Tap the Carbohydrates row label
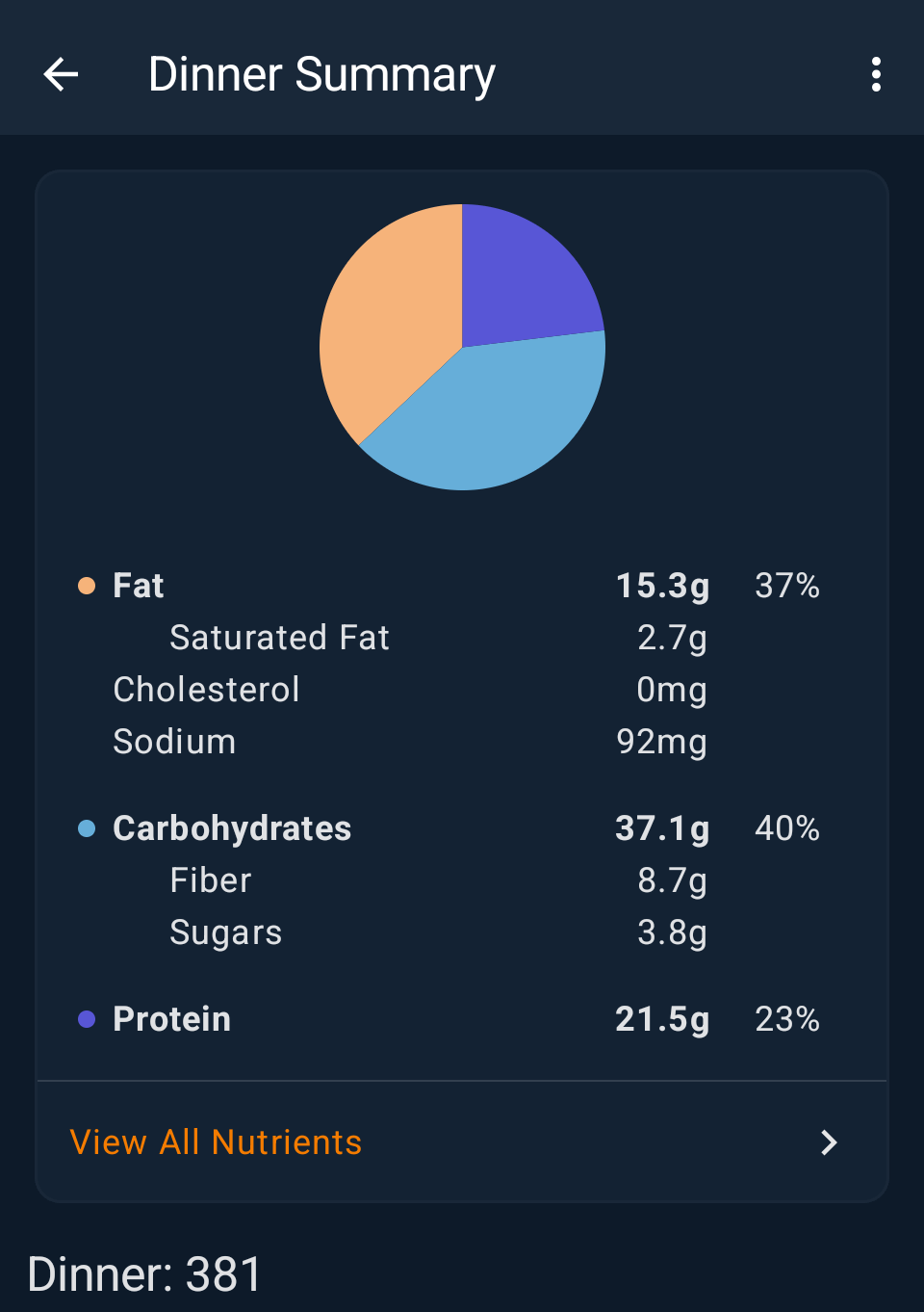 point(232,828)
